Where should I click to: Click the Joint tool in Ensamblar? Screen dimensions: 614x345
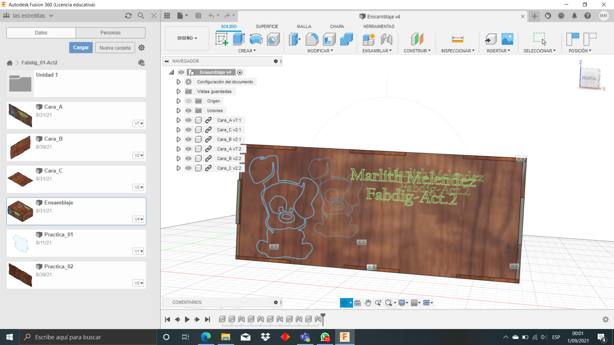386,39
